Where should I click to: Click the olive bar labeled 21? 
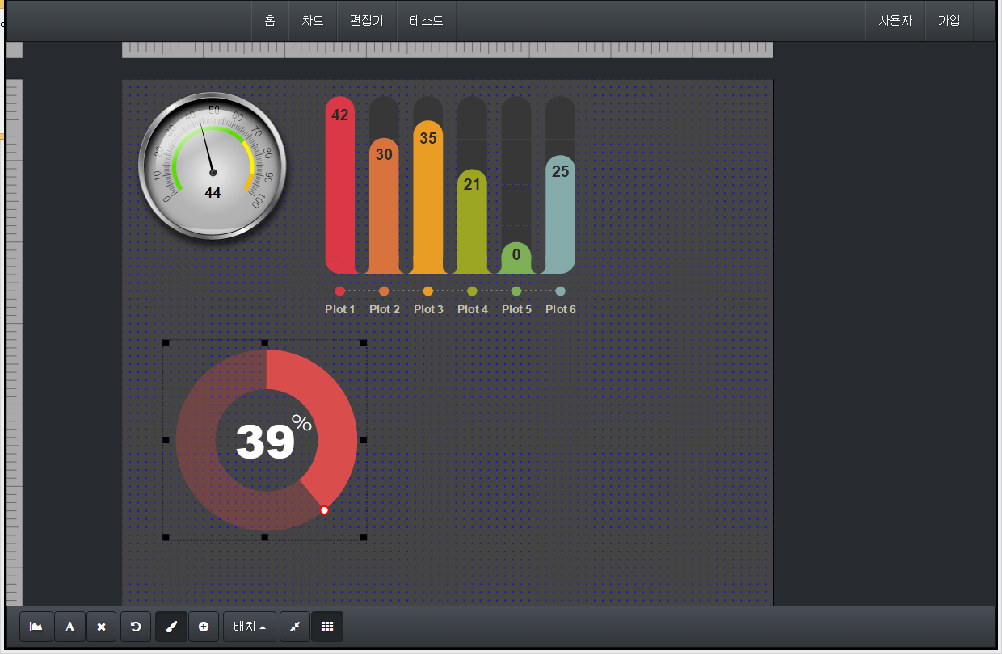click(472, 221)
